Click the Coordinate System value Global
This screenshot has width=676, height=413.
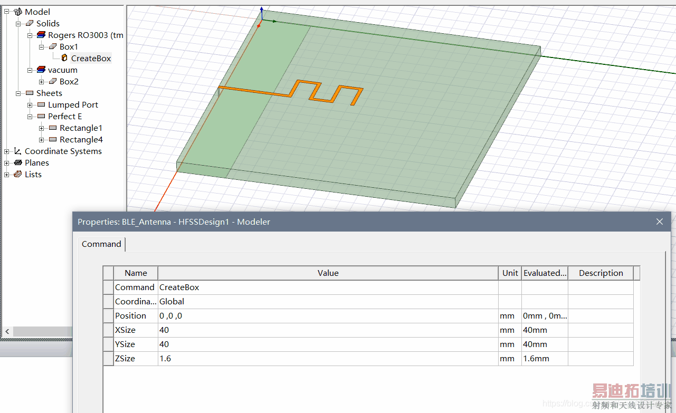(x=328, y=301)
